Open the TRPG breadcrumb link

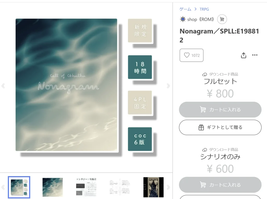pyautogui.click(x=204, y=9)
